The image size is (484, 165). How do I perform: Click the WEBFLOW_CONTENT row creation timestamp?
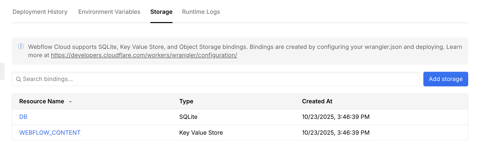click(x=336, y=133)
